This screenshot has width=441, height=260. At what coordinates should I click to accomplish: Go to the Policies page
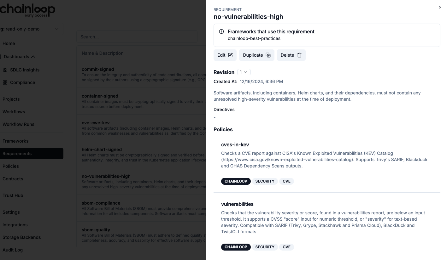pos(11,166)
